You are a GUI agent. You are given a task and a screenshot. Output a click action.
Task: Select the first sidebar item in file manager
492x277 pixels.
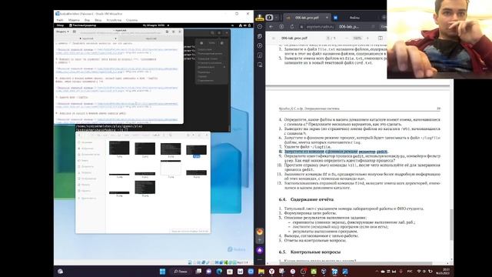tap(87, 142)
